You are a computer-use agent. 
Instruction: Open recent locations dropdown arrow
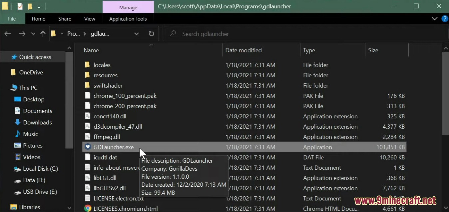pos(33,34)
